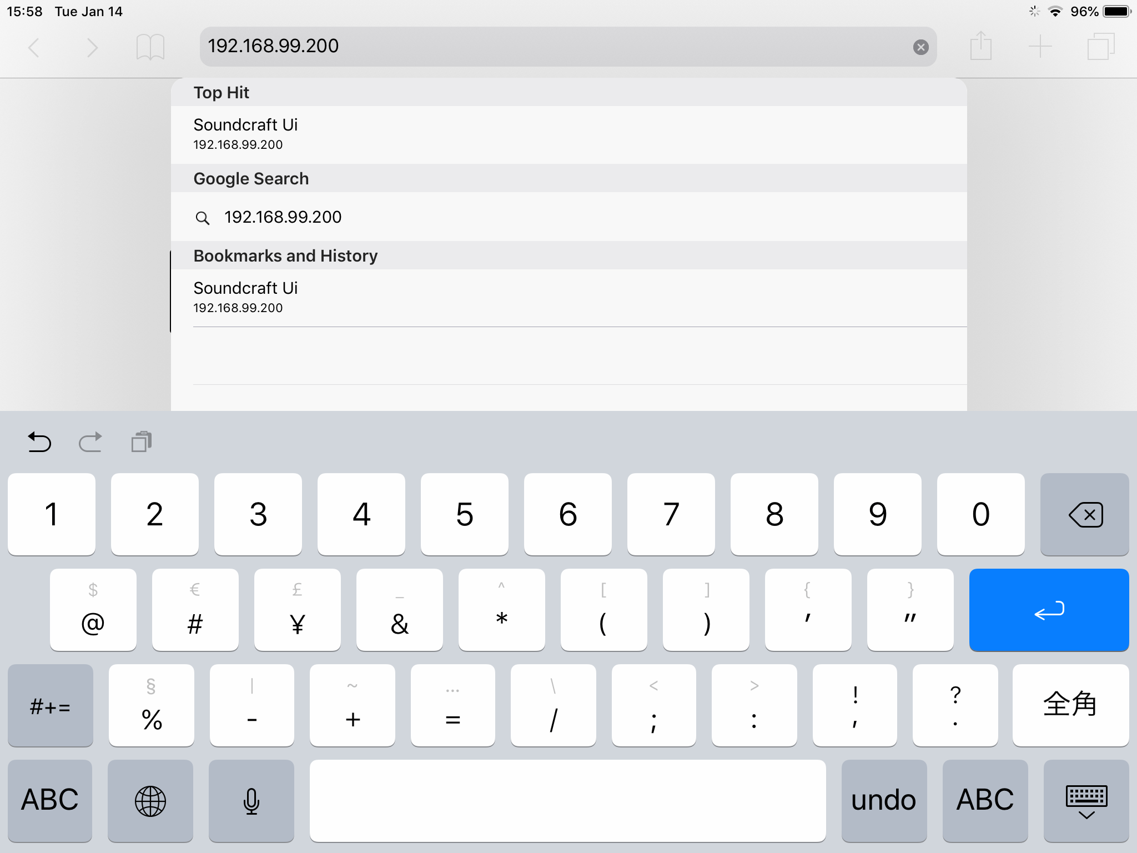Image resolution: width=1137 pixels, height=853 pixels.
Task: Tap the undo text key
Action: (x=884, y=801)
